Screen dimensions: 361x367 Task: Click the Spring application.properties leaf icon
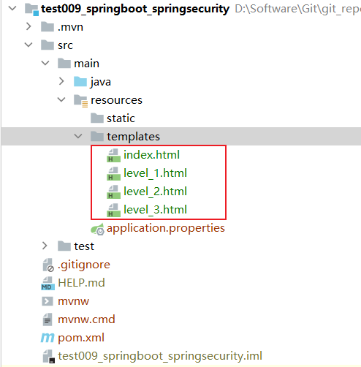pyautogui.click(x=97, y=229)
